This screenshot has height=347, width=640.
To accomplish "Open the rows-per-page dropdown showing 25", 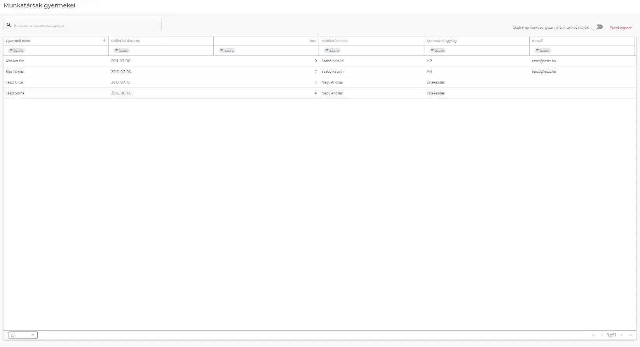I will (x=23, y=335).
